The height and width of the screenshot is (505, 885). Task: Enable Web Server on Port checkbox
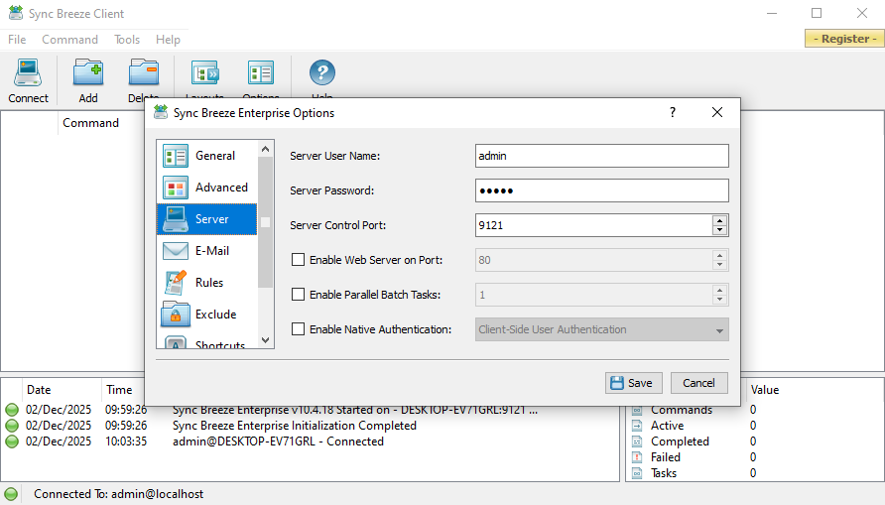pyautogui.click(x=298, y=260)
